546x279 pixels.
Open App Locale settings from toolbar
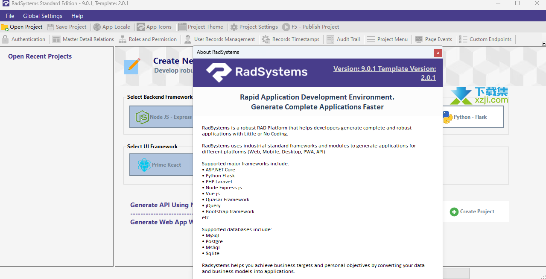[112, 27]
